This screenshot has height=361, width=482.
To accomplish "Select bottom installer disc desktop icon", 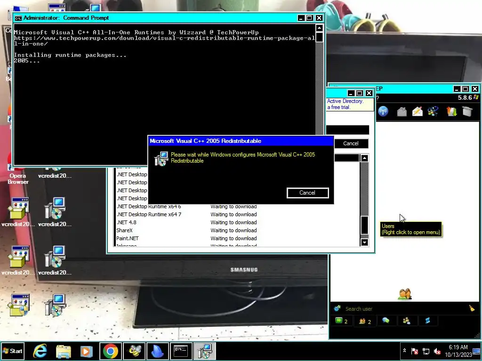I will 56,305.
